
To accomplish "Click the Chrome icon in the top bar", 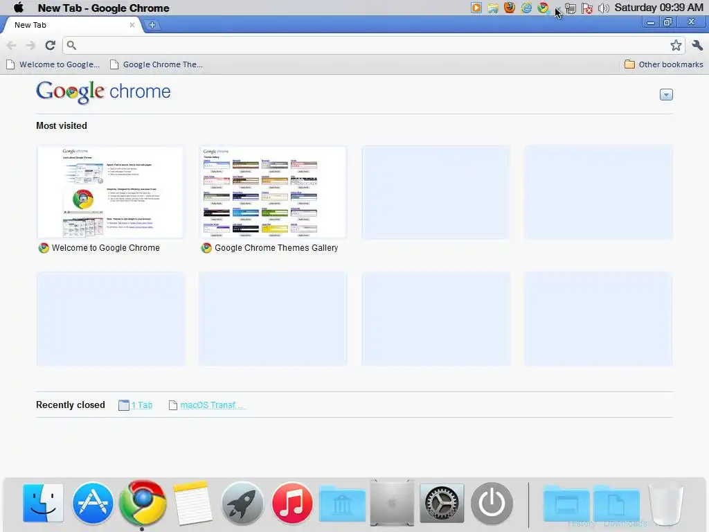I will click(x=543, y=8).
